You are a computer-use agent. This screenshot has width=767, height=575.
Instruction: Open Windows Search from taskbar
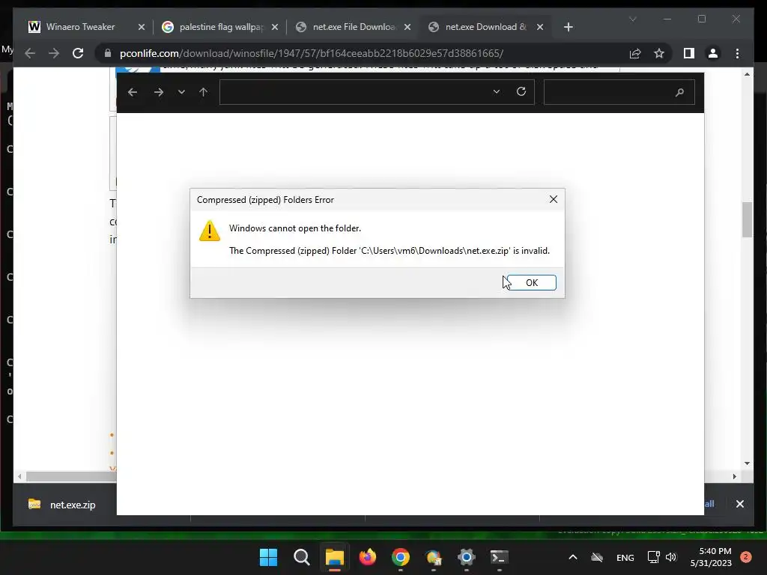pyautogui.click(x=301, y=557)
